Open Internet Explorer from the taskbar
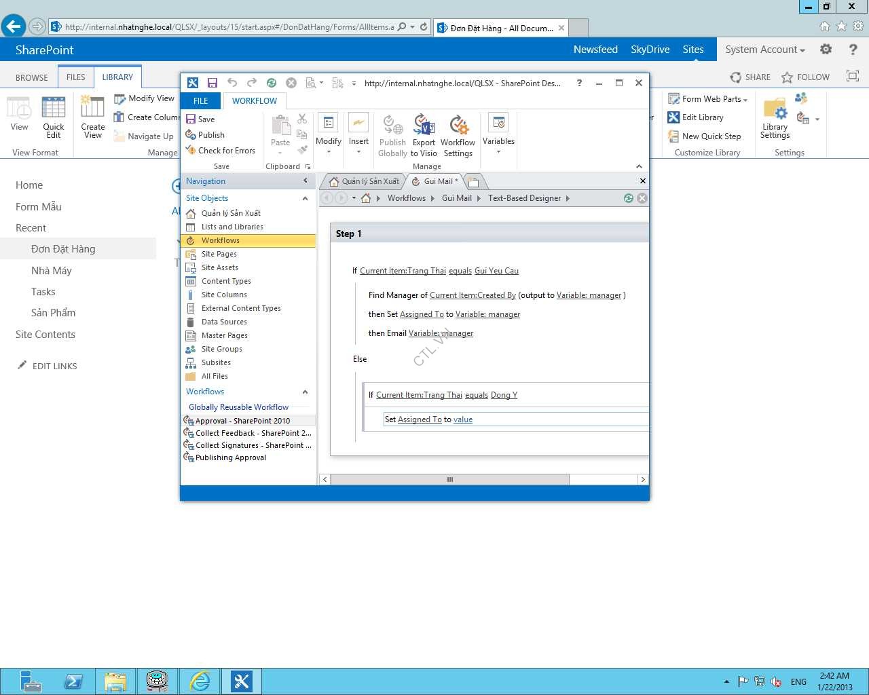Screen dimensions: 869x695 point(200,681)
